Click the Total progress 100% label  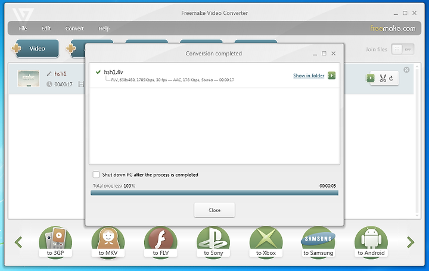pos(114,186)
